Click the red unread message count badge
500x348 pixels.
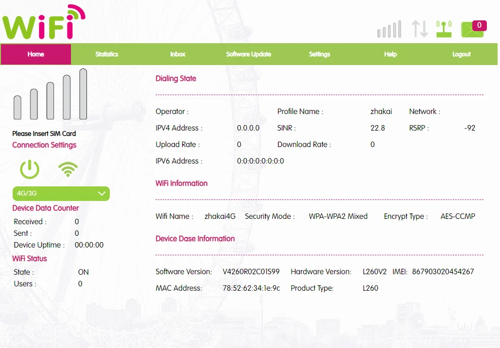click(479, 25)
